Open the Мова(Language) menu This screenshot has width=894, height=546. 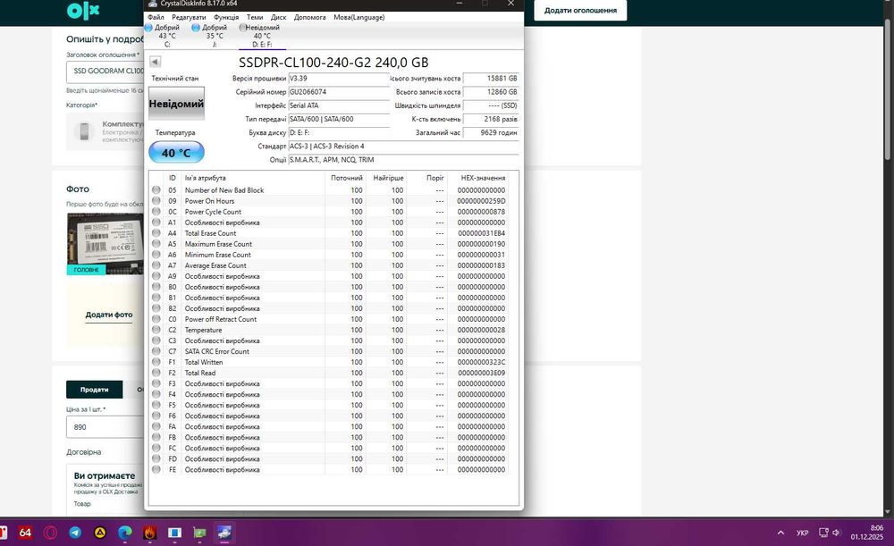[x=358, y=17]
